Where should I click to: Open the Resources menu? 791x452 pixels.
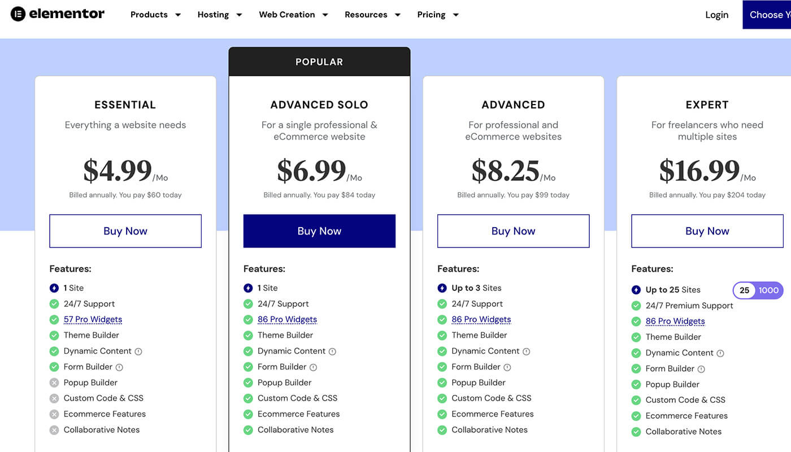point(366,15)
